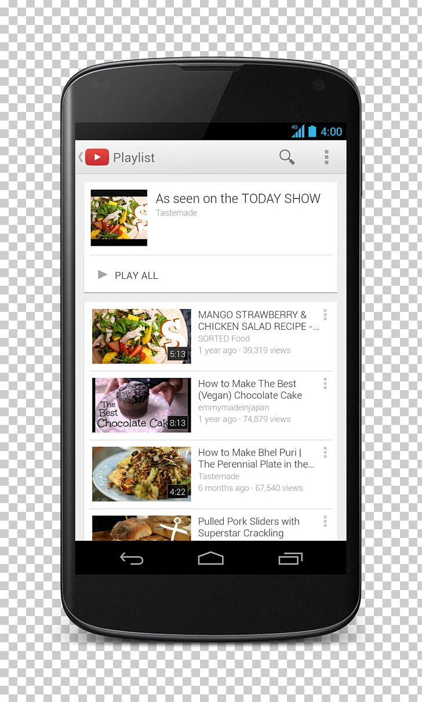Open Tastemade channel under playlist title
Image resolution: width=422 pixels, height=702 pixels.
[x=176, y=213]
